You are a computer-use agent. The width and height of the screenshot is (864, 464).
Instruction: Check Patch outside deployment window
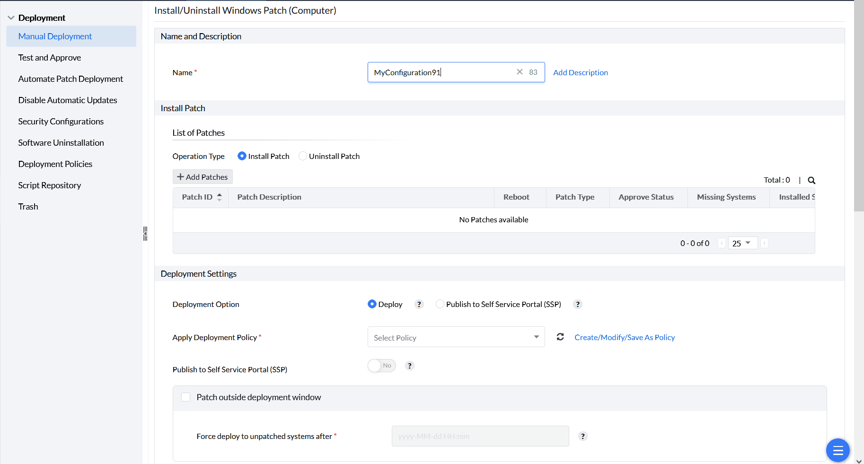point(186,397)
